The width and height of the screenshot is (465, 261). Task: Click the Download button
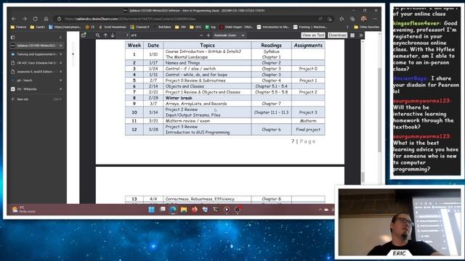point(337,36)
